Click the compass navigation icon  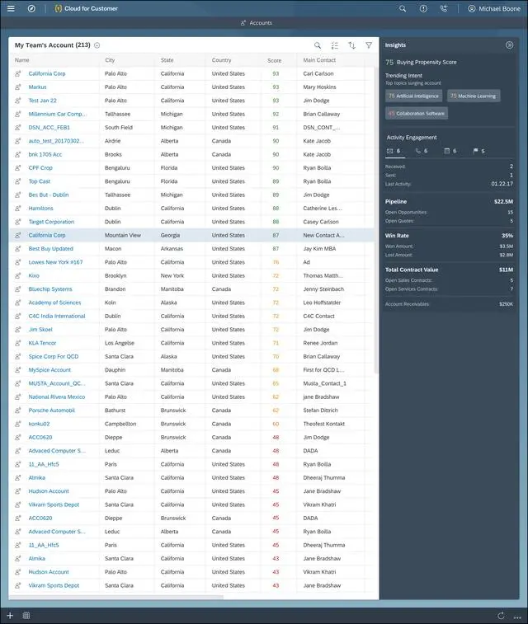click(x=31, y=8)
